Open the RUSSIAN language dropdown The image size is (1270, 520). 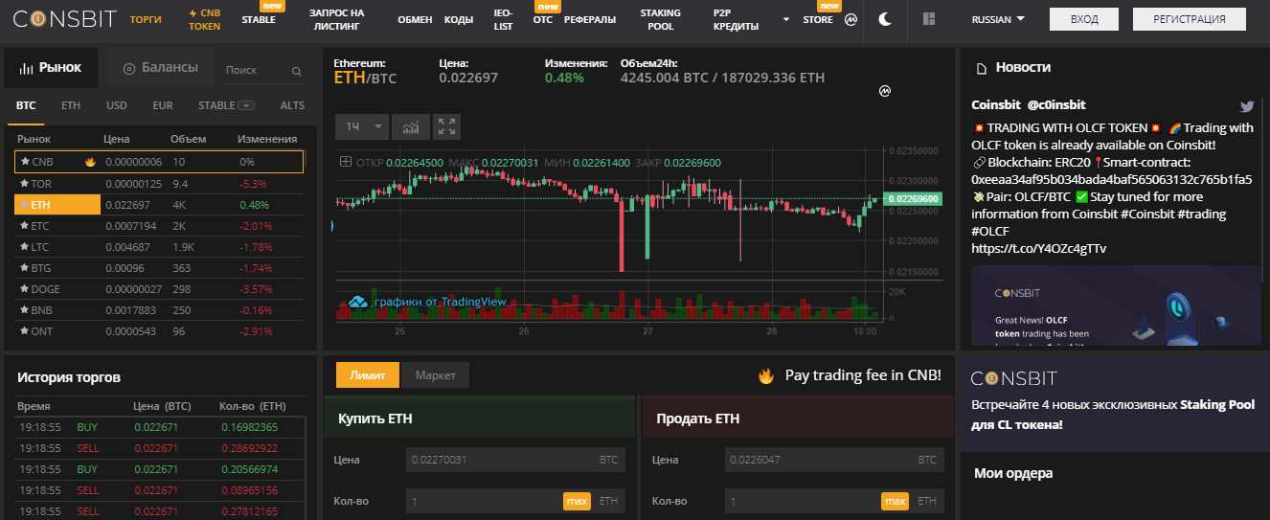pyautogui.click(x=998, y=19)
